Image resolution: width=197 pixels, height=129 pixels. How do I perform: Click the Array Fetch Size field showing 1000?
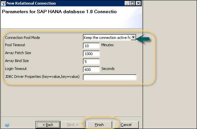click(91, 53)
